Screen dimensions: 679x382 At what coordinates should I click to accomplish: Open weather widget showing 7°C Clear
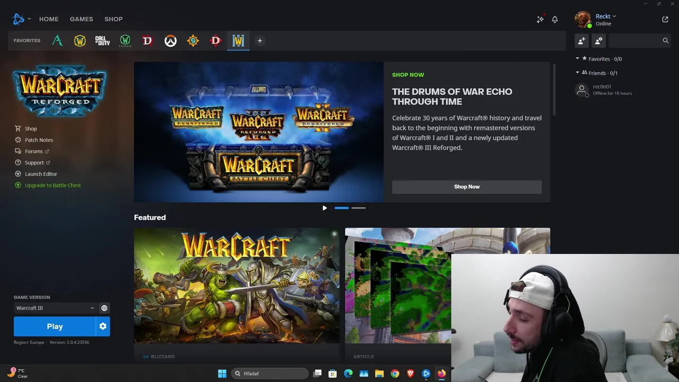pyautogui.click(x=17, y=373)
